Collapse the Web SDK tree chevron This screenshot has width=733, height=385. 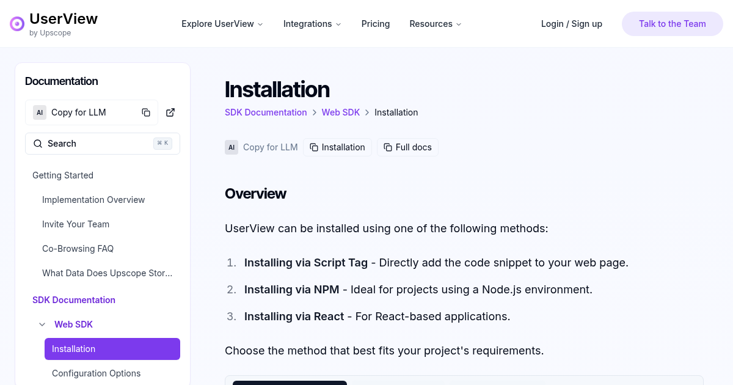click(x=42, y=324)
